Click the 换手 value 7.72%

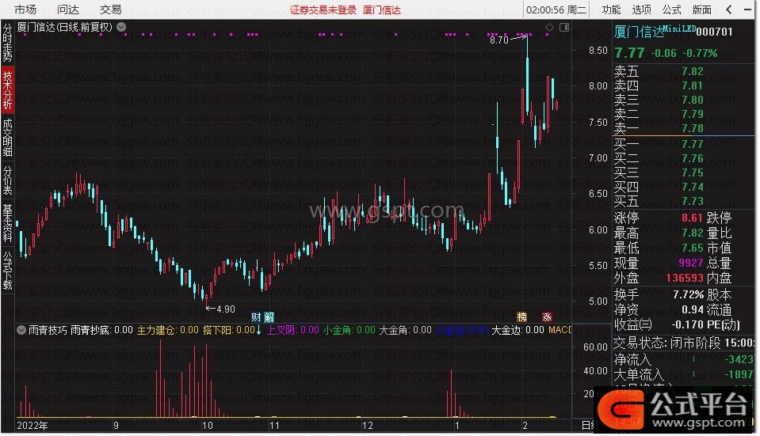688,294
